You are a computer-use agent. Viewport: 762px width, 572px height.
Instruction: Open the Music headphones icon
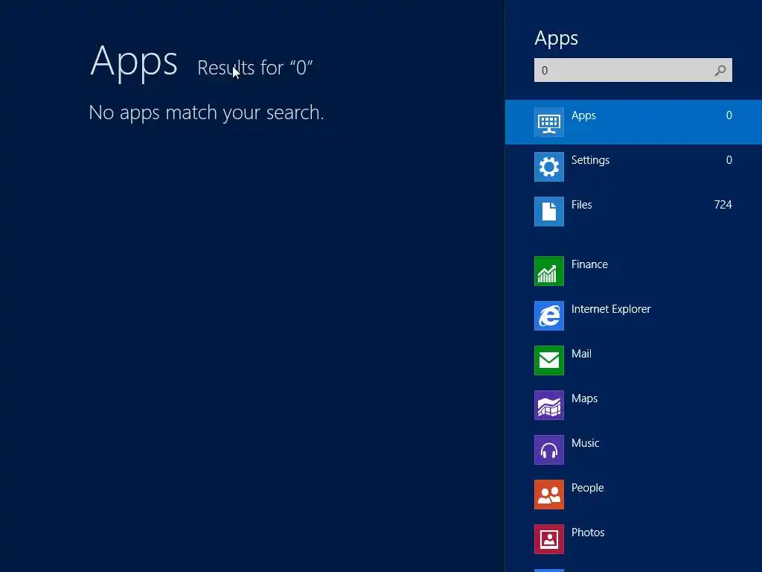click(548, 450)
